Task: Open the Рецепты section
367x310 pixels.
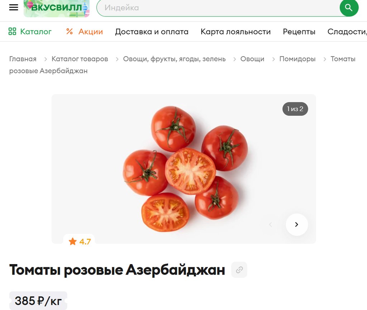Action: click(x=299, y=32)
